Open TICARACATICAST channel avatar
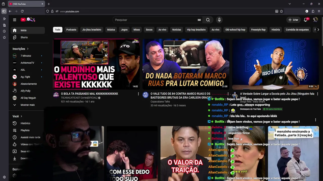 point(56,95)
